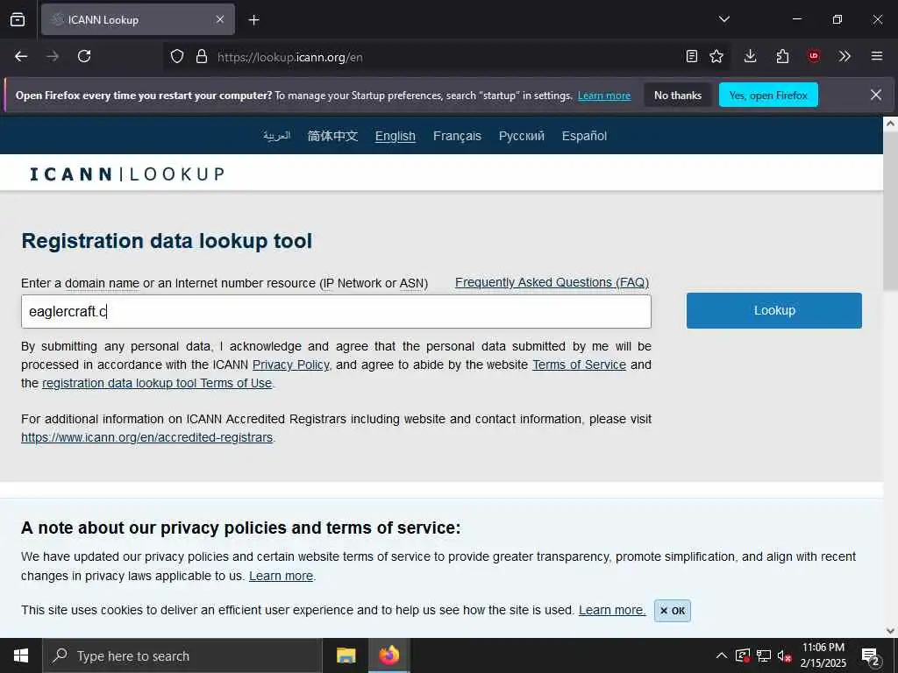The height and width of the screenshot is (673, 898).
Task: Open the notifications action center
Action: pyautogui.click(x=871, y=656)
